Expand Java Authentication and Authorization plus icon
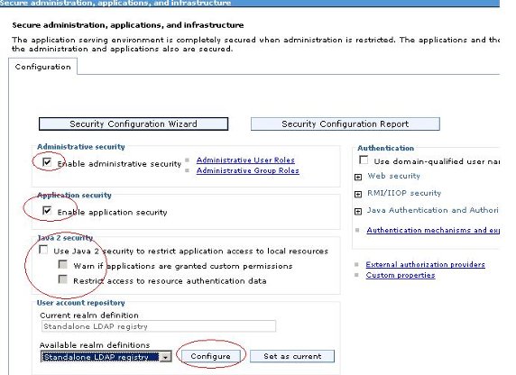The width and height of the screenshot is (516, 375). pos(358,211)
